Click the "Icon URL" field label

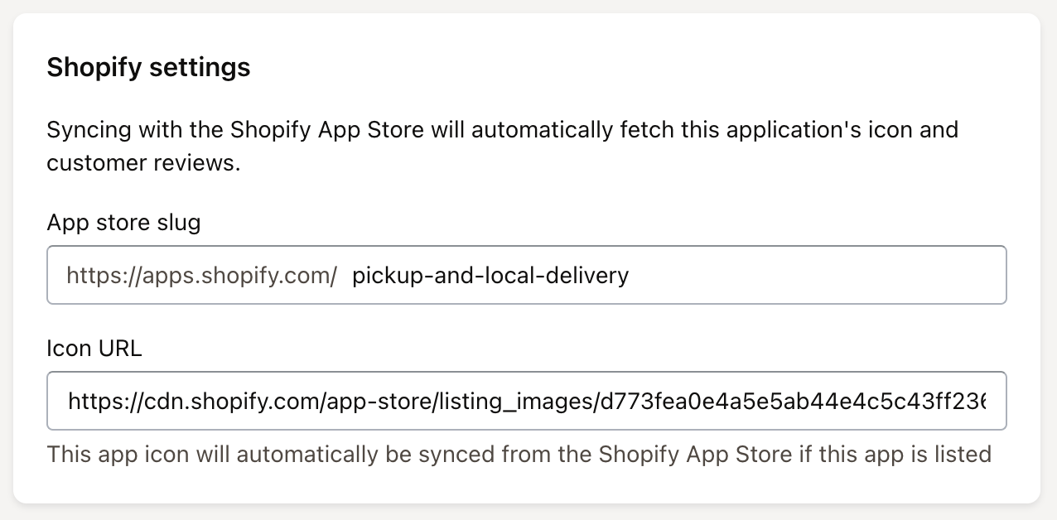click(94, 349)
